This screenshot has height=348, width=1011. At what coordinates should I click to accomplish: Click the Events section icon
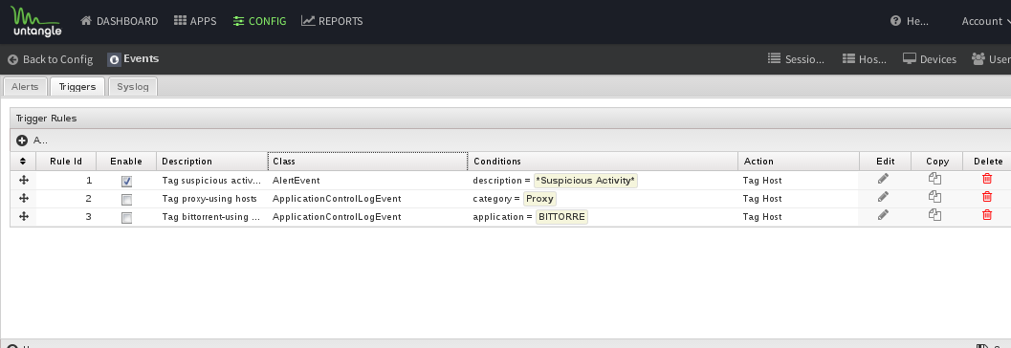click(114, 59)
